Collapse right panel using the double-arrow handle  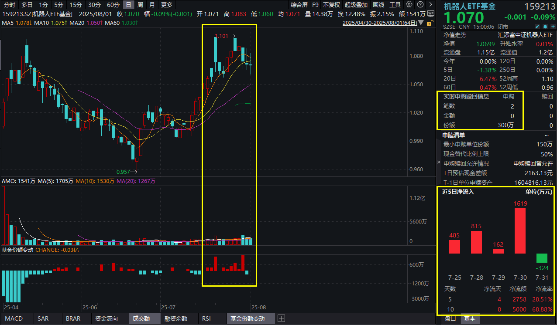(439, 162)
